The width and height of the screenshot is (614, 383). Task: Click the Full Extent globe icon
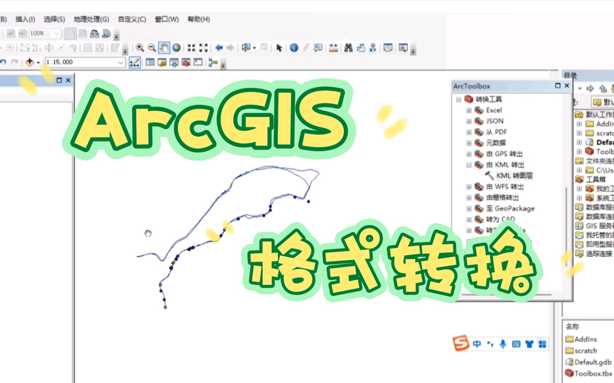coord(177,48)
